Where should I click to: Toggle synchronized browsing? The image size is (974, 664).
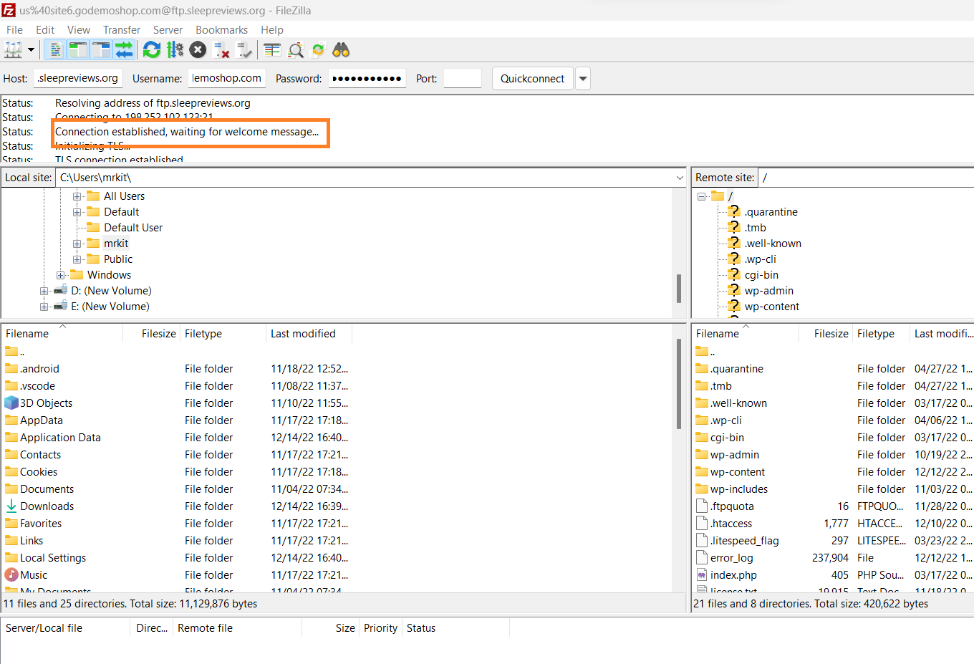click(318, 49)
